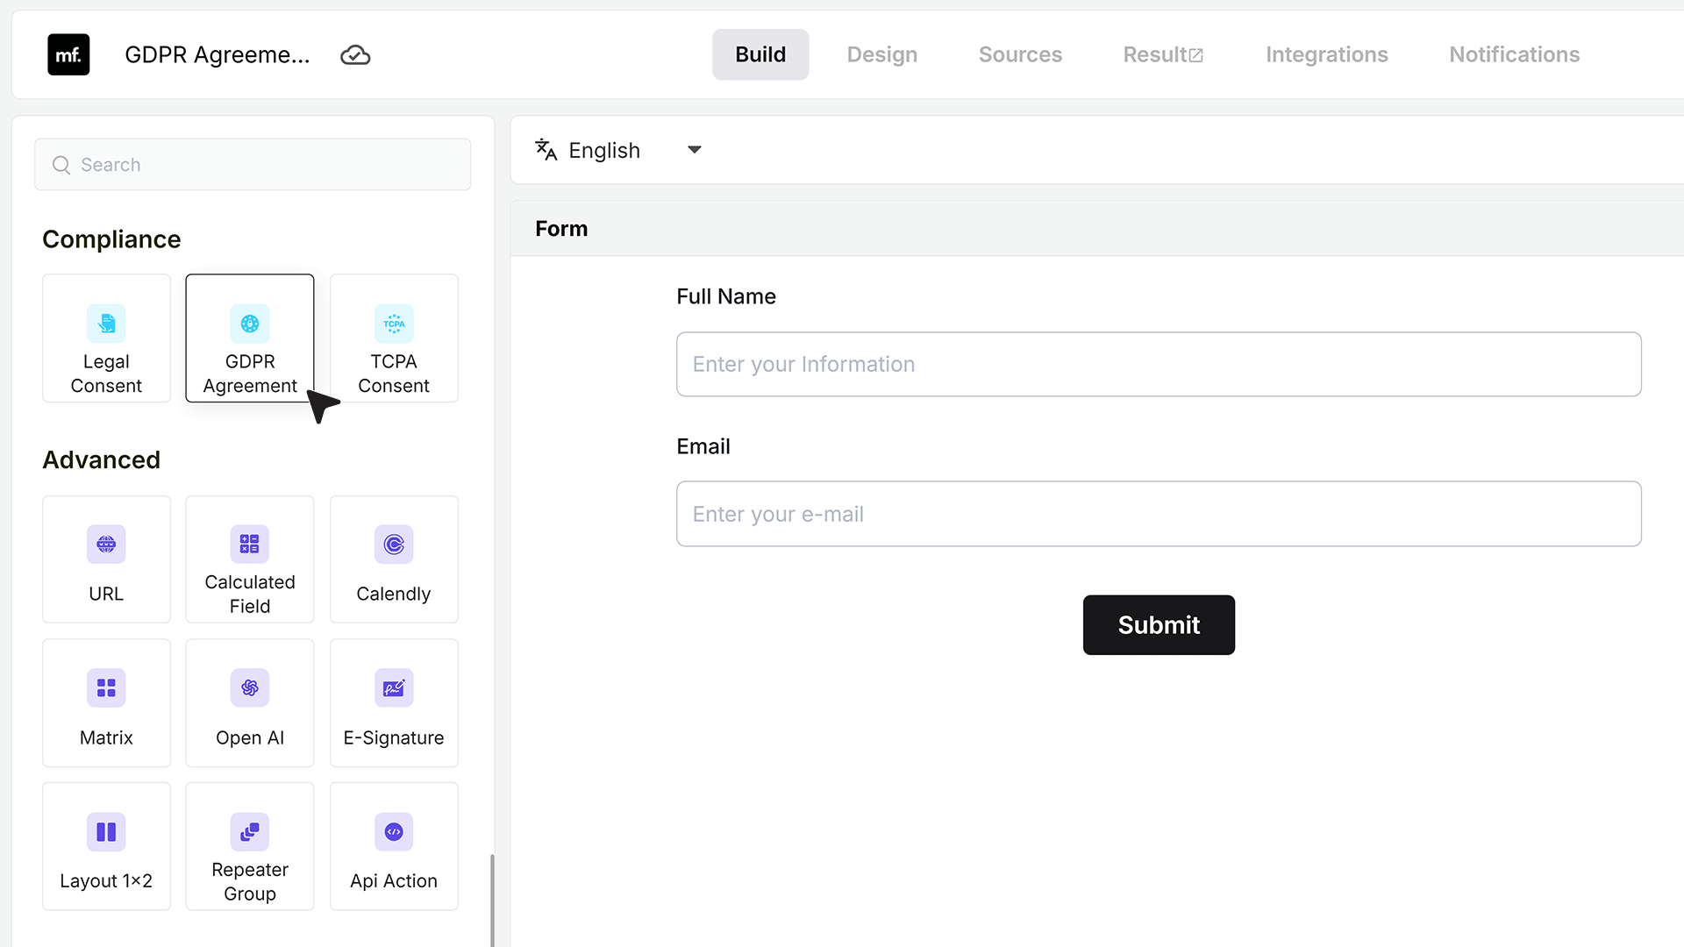Insert a Layout 1×2 block
Screen dimensions: 1684x947
pos(106,846)
